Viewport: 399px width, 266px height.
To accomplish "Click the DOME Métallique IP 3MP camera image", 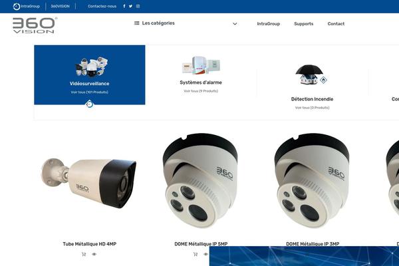I will coord(312,180).
